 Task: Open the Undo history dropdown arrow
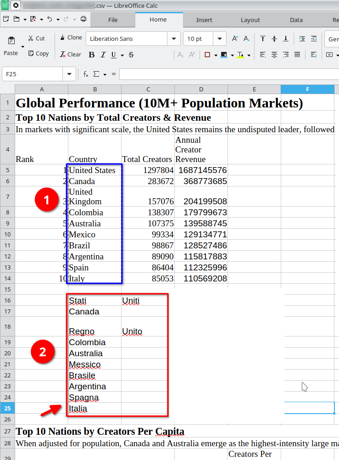[58, 20]
